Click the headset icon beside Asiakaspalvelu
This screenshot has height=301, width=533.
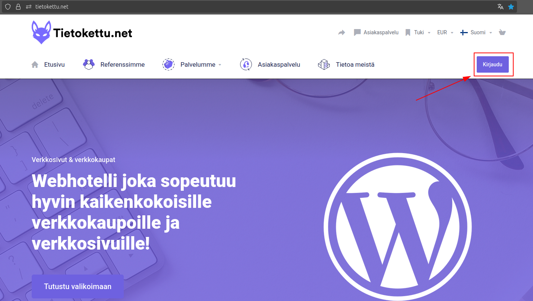click(x=246, y=64)
